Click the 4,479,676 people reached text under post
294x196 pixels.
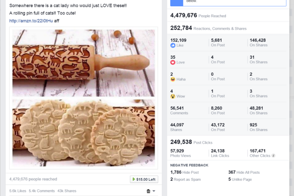(x=33, y=179)
